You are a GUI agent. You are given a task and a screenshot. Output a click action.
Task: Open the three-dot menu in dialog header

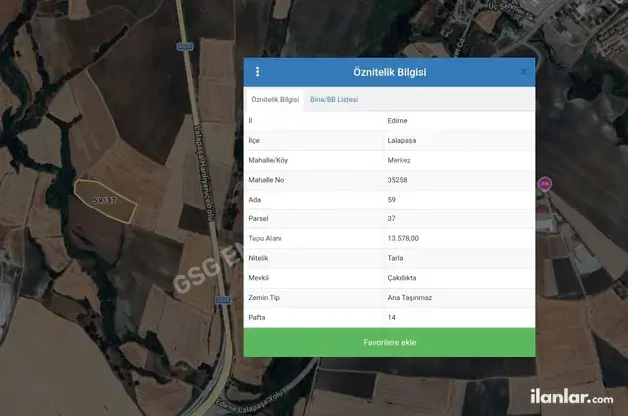(x=257, y=72)
